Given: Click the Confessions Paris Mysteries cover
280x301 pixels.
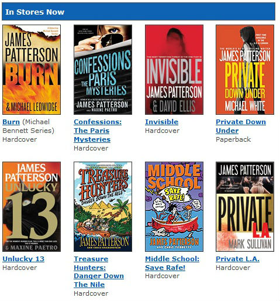Looking at the screenshot, I should [103, 70].
